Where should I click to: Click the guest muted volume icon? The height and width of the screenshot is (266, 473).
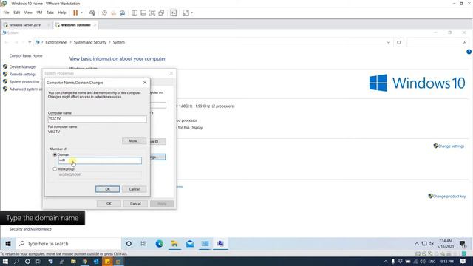click(432, 244)
